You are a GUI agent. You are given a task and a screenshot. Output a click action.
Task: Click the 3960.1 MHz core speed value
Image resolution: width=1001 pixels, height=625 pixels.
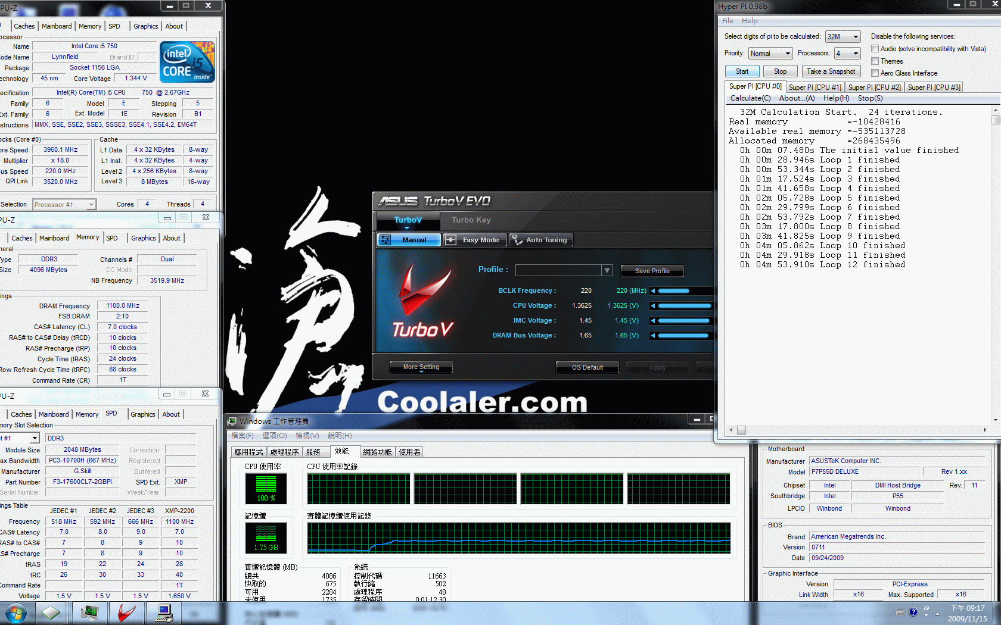61,150
